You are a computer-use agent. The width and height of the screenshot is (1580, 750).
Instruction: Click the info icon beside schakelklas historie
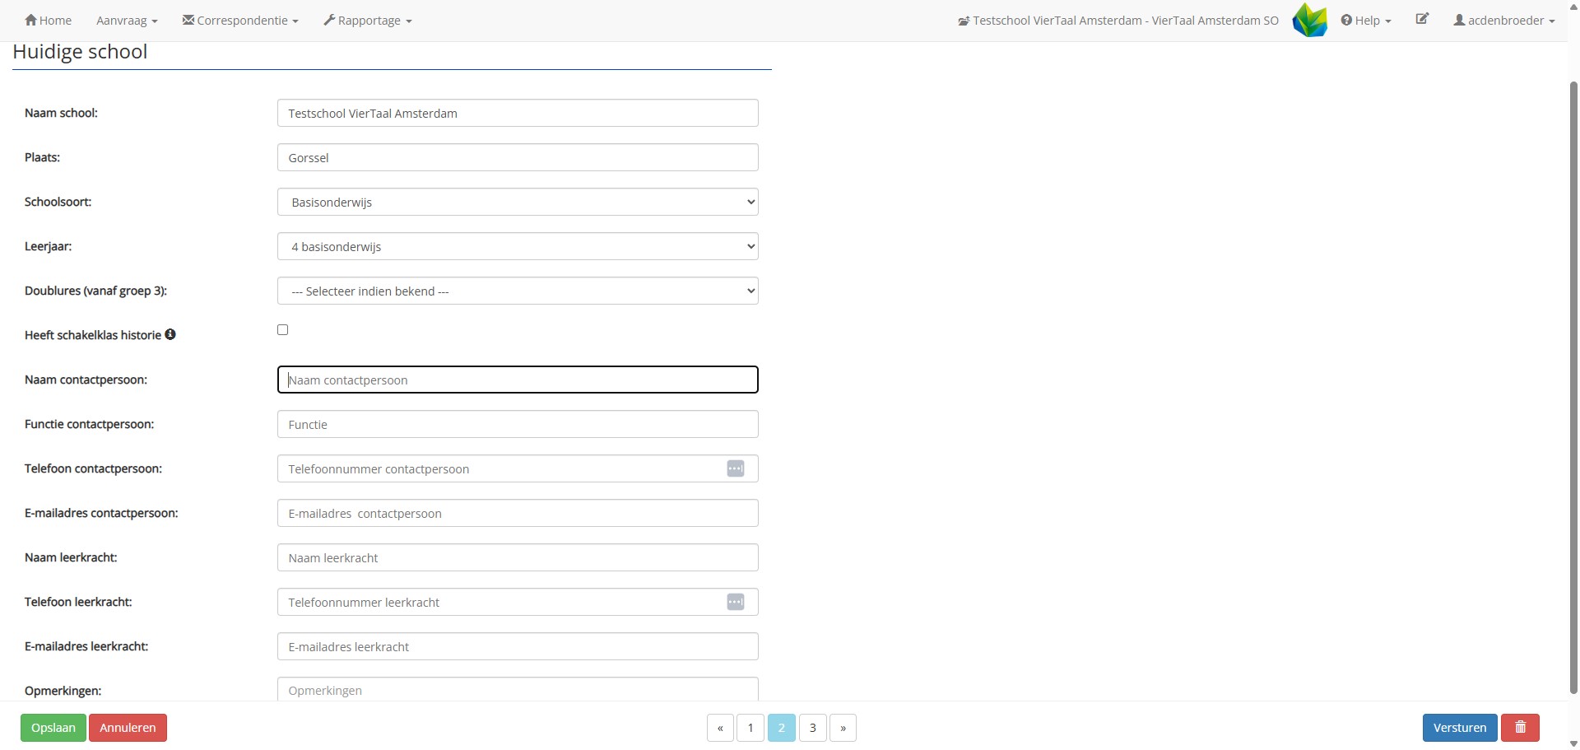point(170,334)
